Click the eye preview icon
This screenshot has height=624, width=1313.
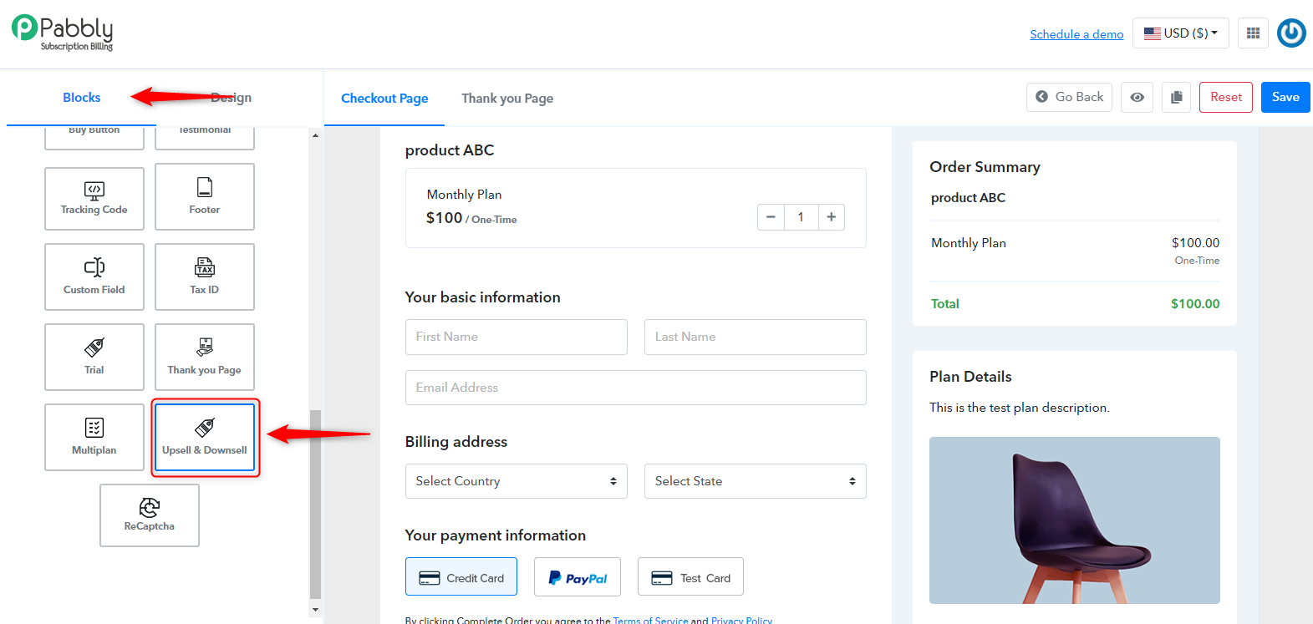(x=1137, y=97)
